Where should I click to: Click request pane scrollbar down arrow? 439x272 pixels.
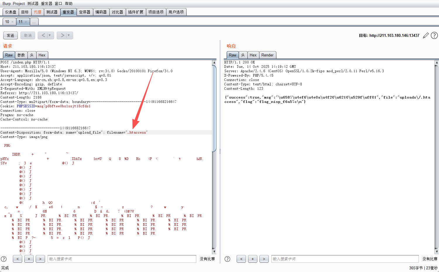click(214, 252)
